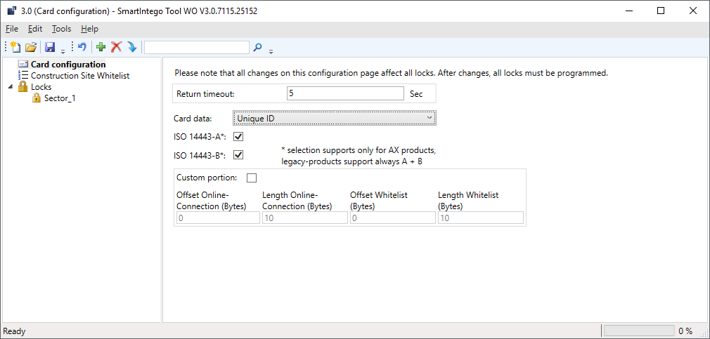Screen dimensions: 710x339
Task: Click the magnifier search icon
Action: coord(258,47)
